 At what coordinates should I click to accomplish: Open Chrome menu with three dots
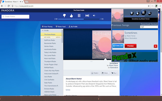click(x=160, y=6)
